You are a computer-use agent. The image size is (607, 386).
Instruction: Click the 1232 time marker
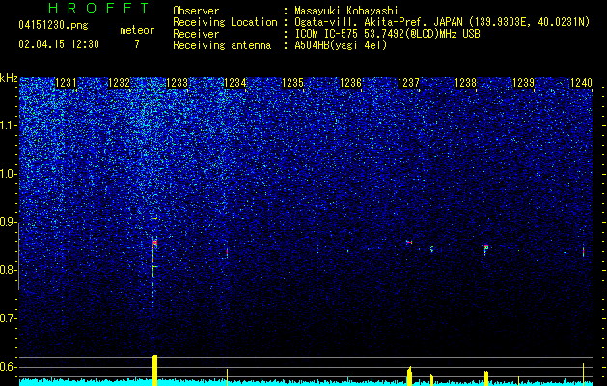[119, 83]
